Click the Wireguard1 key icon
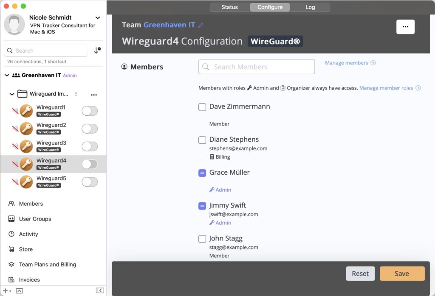 [x=26, y=111]
